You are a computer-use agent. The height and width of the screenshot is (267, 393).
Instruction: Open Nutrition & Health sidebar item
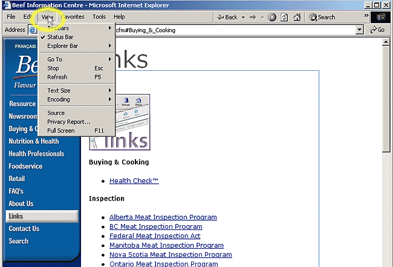pos(34,141)
